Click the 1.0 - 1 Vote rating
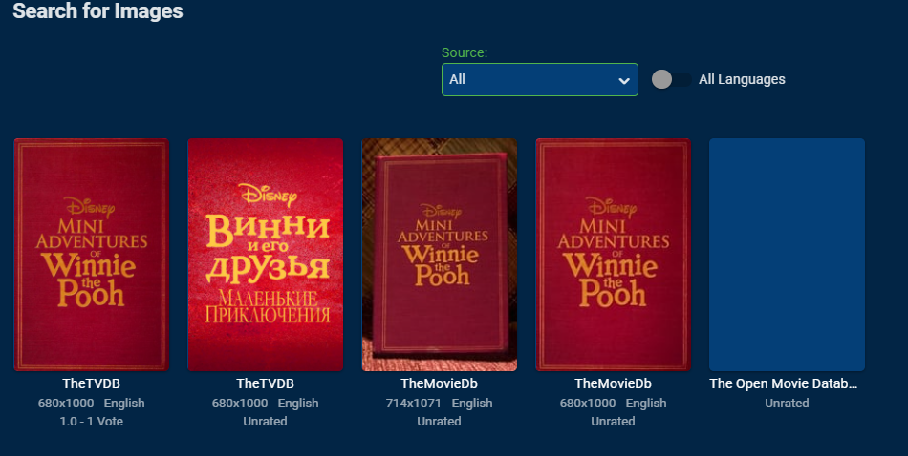908x456 pixels. tap(92, 422)
